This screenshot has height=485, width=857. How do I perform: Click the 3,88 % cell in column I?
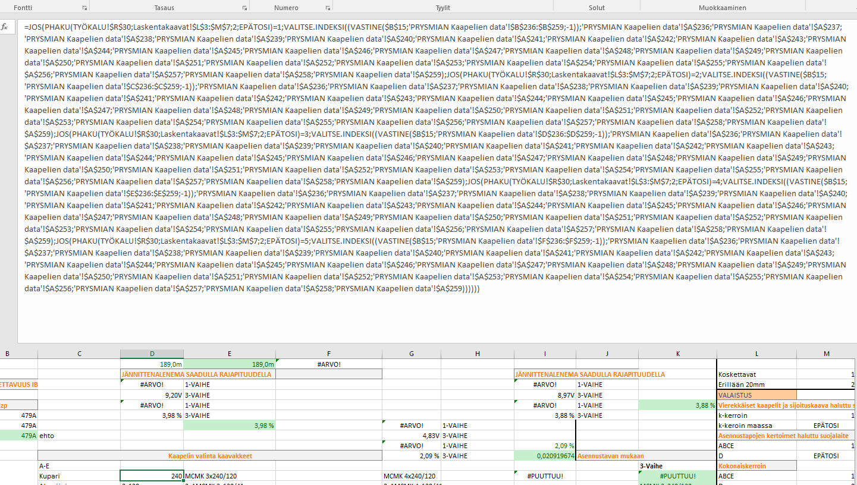(545, 415)
